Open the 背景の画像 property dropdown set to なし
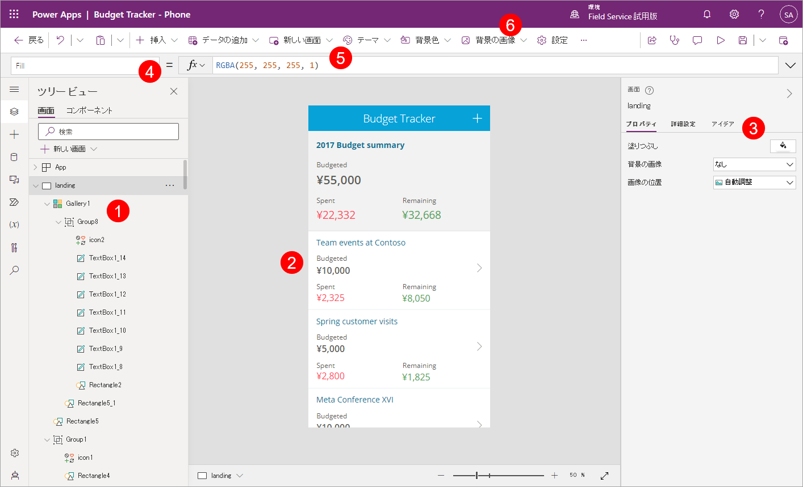 point(755,164)
